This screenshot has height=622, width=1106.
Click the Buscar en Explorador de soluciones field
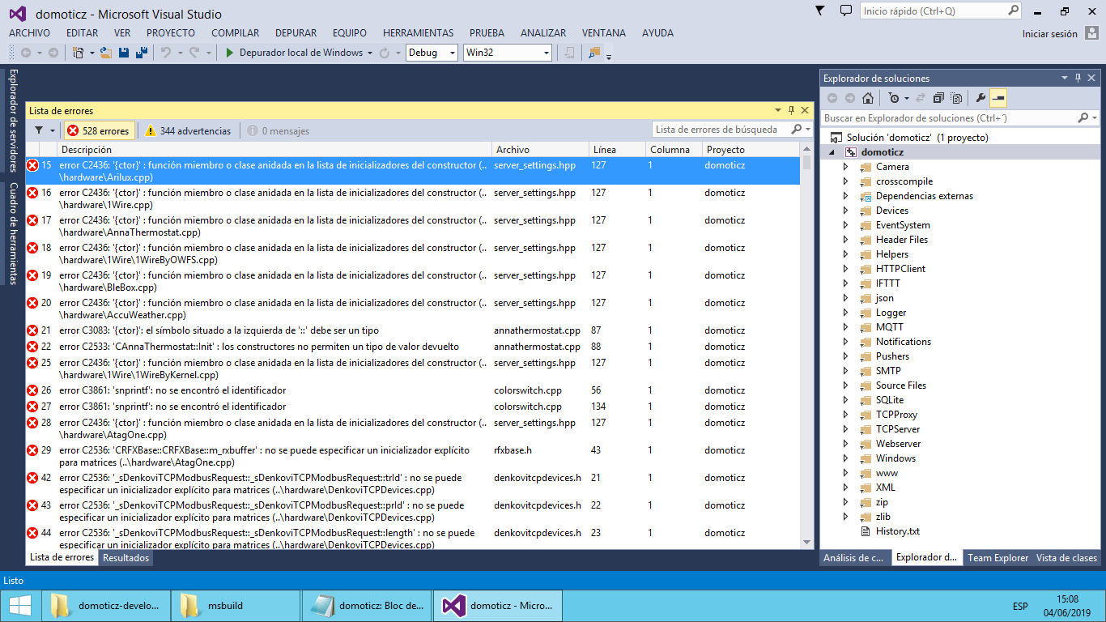point(949,118)
